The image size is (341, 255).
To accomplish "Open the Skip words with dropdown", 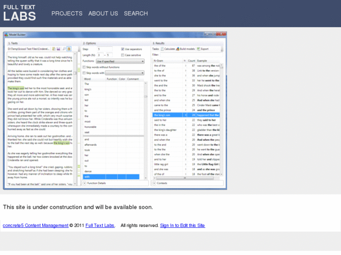I will pos(125,73).
